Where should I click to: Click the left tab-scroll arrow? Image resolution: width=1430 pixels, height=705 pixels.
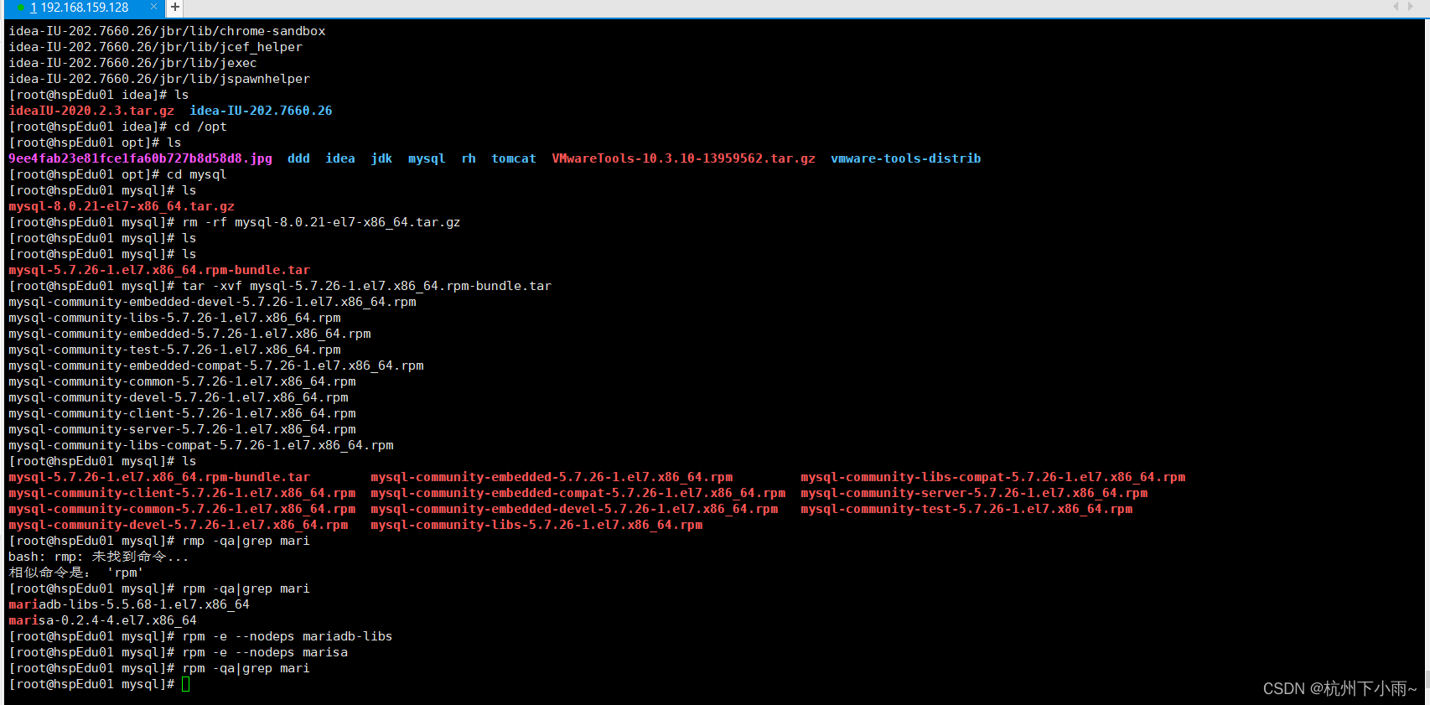[x=1396, y=7]
